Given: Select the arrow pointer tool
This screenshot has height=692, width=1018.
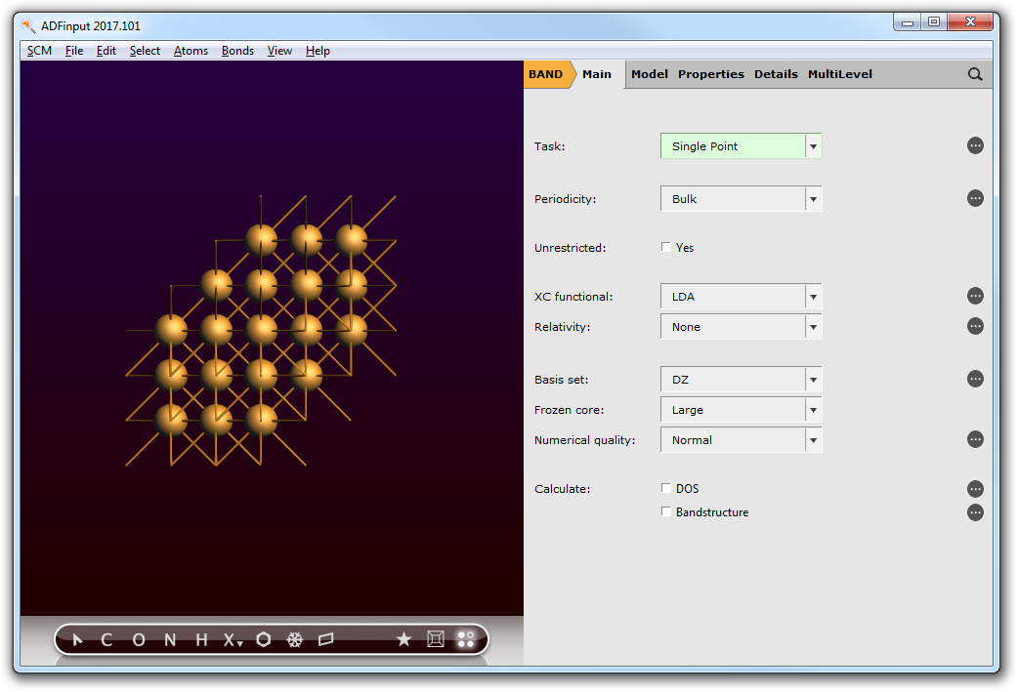Looking at the screenshot, I should [x=78, y=640].
